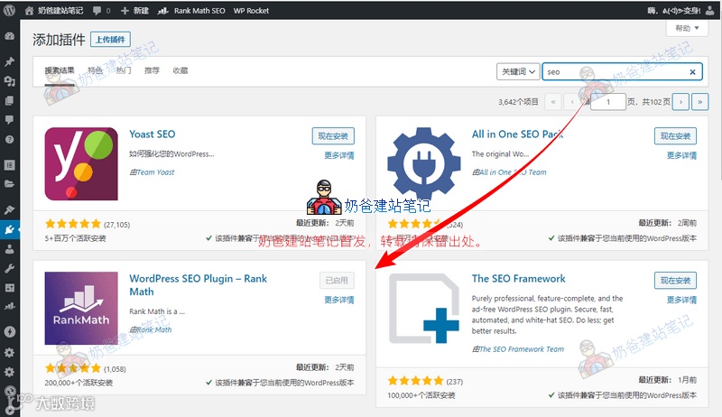Click The SEO Framework star rating
The image size is (722, 417).
click(x=415, y=381)
